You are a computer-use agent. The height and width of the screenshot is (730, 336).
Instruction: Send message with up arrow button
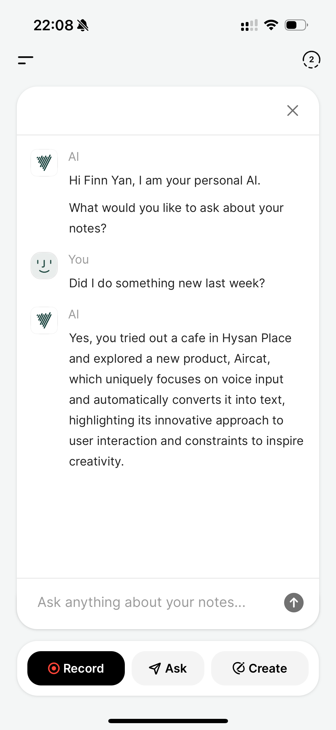[294, 603]
